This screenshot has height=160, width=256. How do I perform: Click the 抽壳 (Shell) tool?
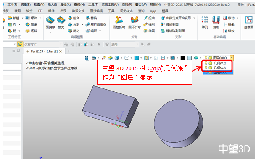pos(61,23)
